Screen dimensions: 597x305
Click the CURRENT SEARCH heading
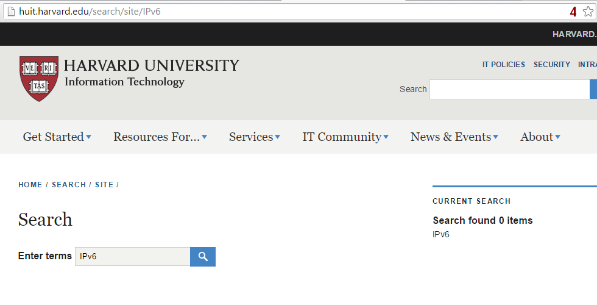pos(472,201)
